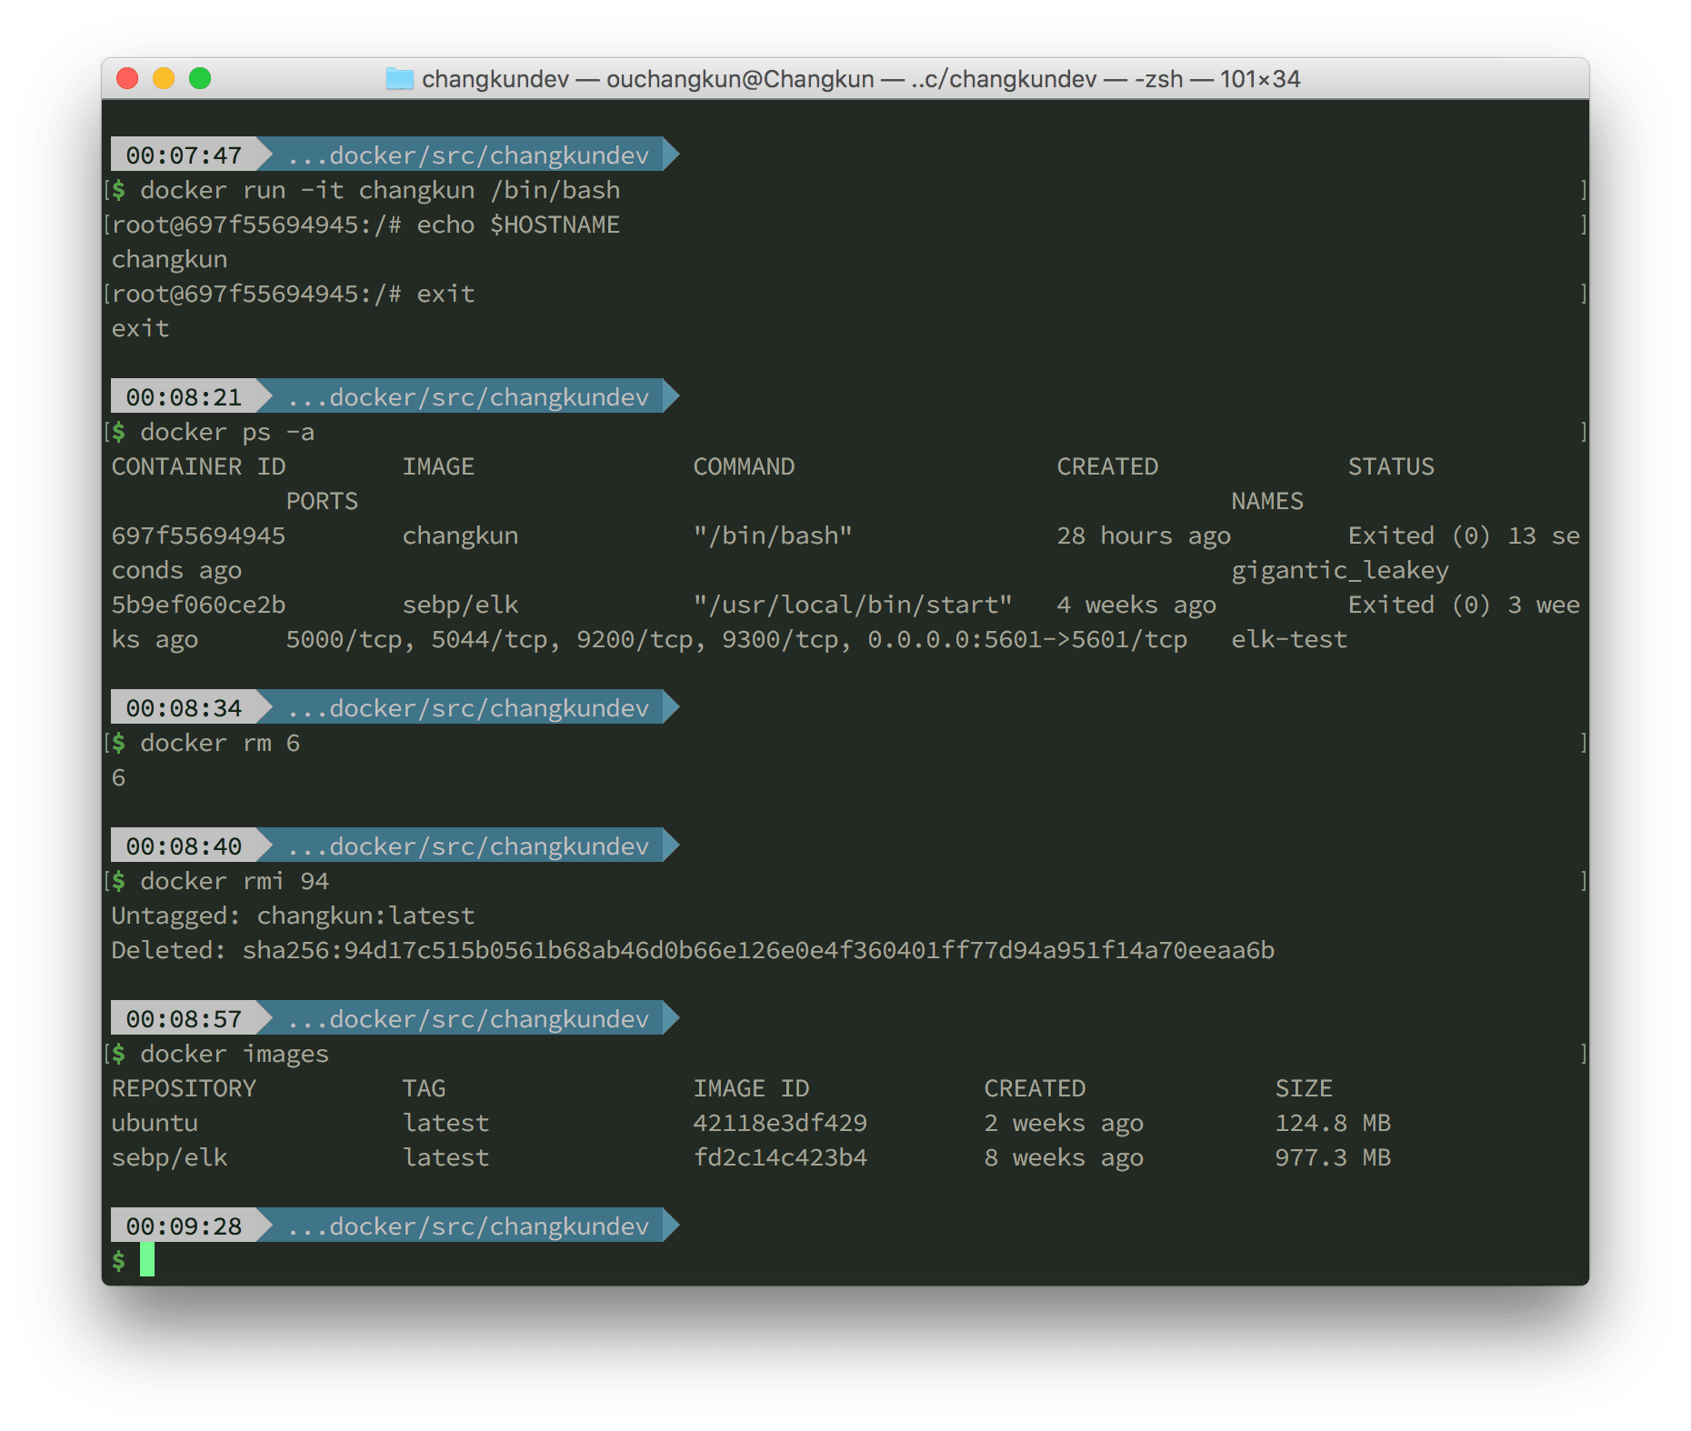Select container name gigantic_leakey

(x=1339, y=570)
